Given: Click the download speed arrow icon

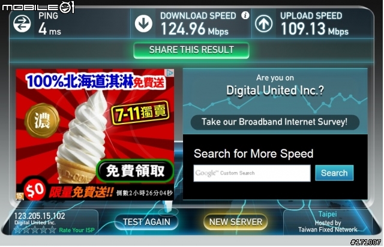Looking at the screenshot, I should coord(143,24).
